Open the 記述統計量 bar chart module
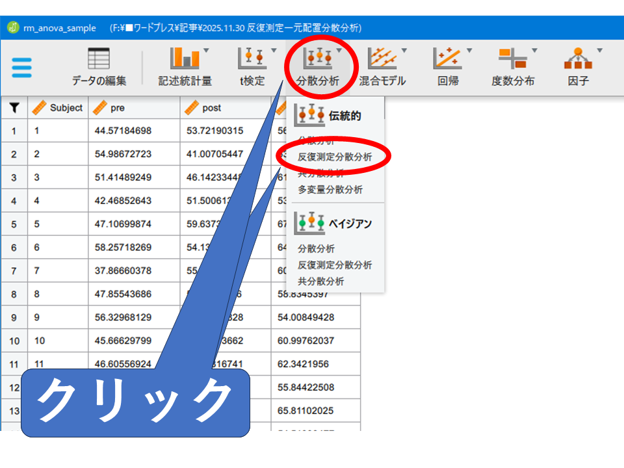The width and height of the screenshot is (624, 468). coord(185,59)
